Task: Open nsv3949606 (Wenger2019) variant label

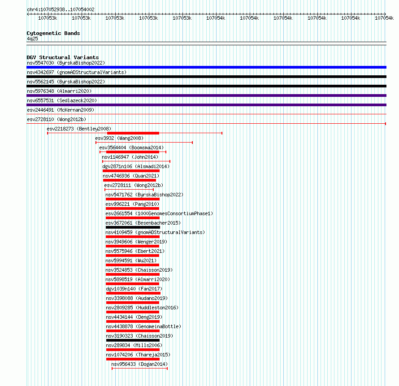Action: (136, 242)
